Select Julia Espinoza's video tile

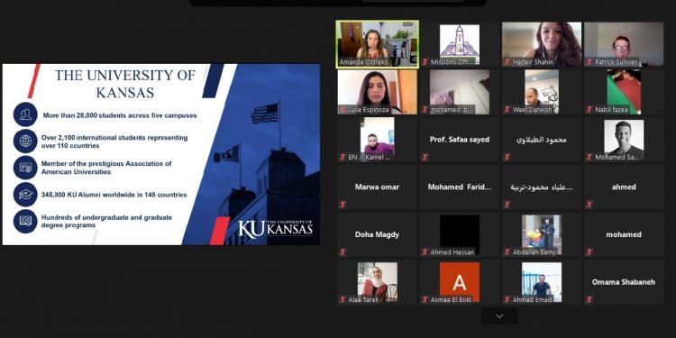pyautogui.click(x=378, y=92)
